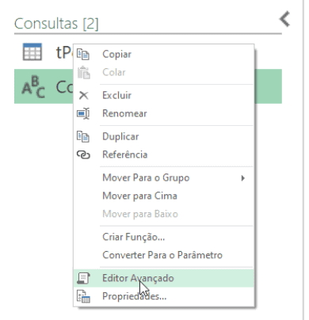Click the ABC text type query icon
The height and width of the screenshot is (320, 309).
click(x=33, y=86)
